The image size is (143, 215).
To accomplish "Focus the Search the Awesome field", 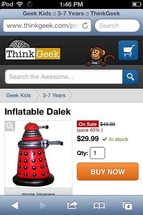I will point(64,77).
